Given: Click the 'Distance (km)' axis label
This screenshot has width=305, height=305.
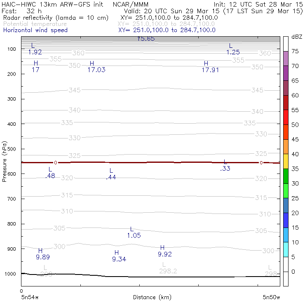Looking at the screenshot, I should point(152,297).
